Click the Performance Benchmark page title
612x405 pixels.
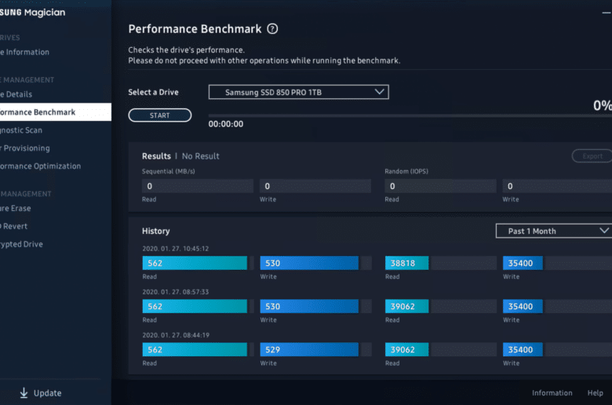(195, 29)
